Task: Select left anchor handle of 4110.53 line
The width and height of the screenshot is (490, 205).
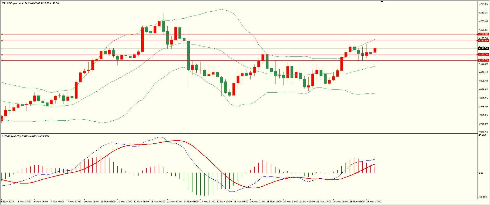Action: point(2,60)
